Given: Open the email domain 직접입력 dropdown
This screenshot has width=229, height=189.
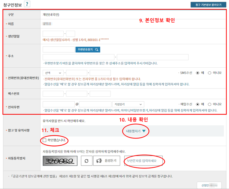Looking at the screenshot, I should (x=128, y=104).
